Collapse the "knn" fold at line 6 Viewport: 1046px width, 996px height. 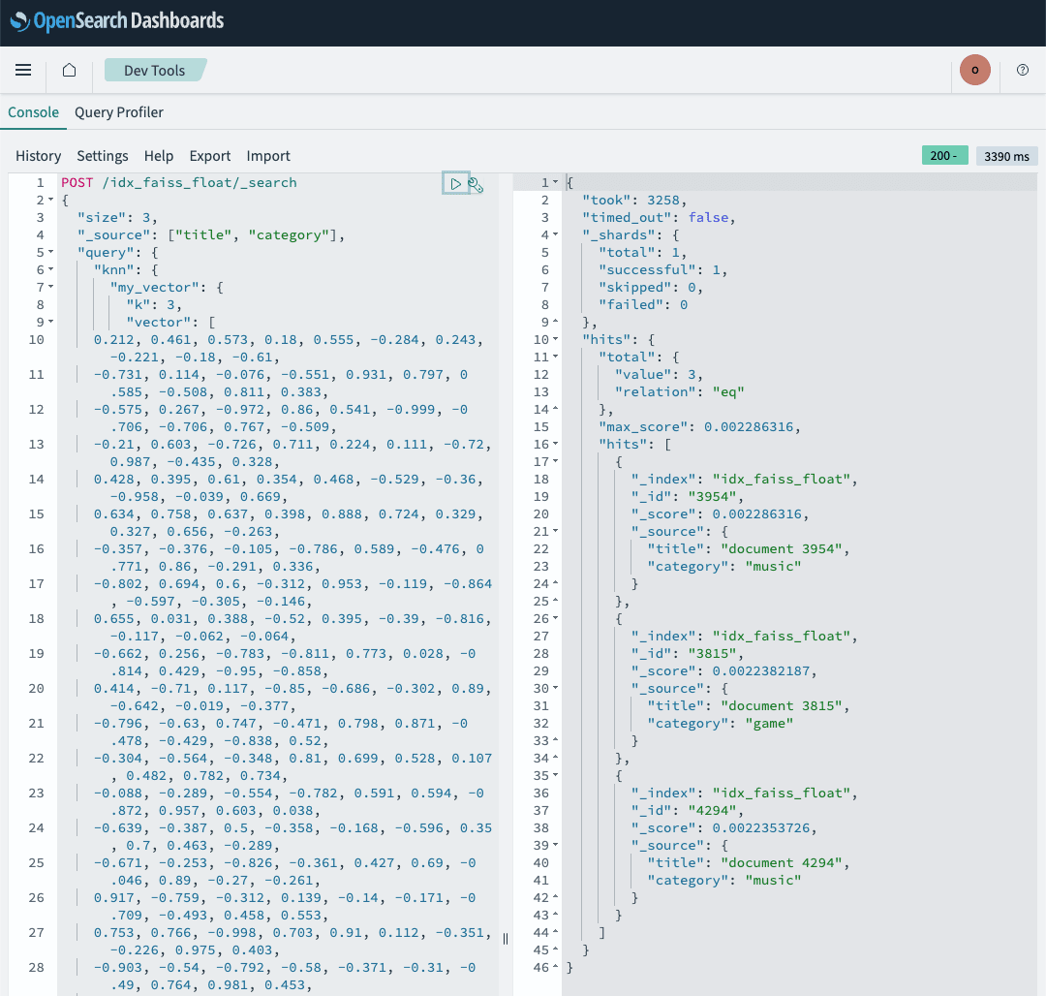click(51, 269)
